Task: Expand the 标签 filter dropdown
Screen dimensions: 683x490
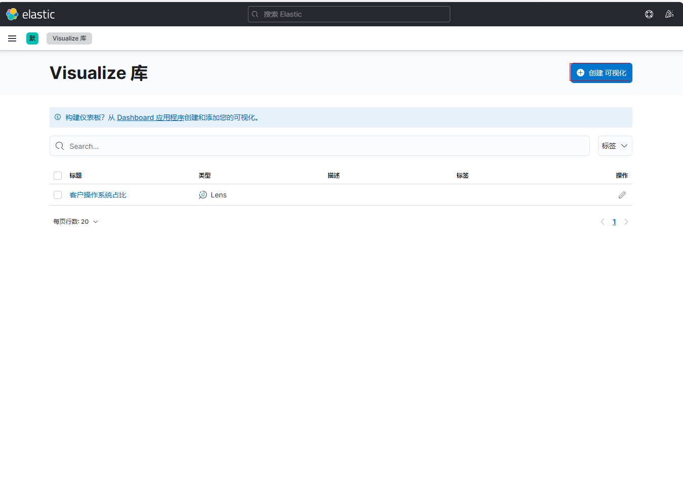Action: click(x=615, y=146)
